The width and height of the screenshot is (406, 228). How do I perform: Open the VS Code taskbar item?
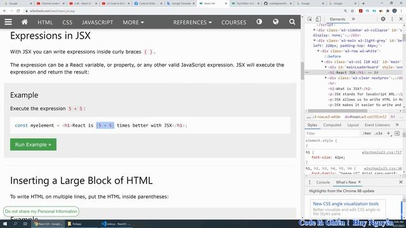click(x=116, y=224)
